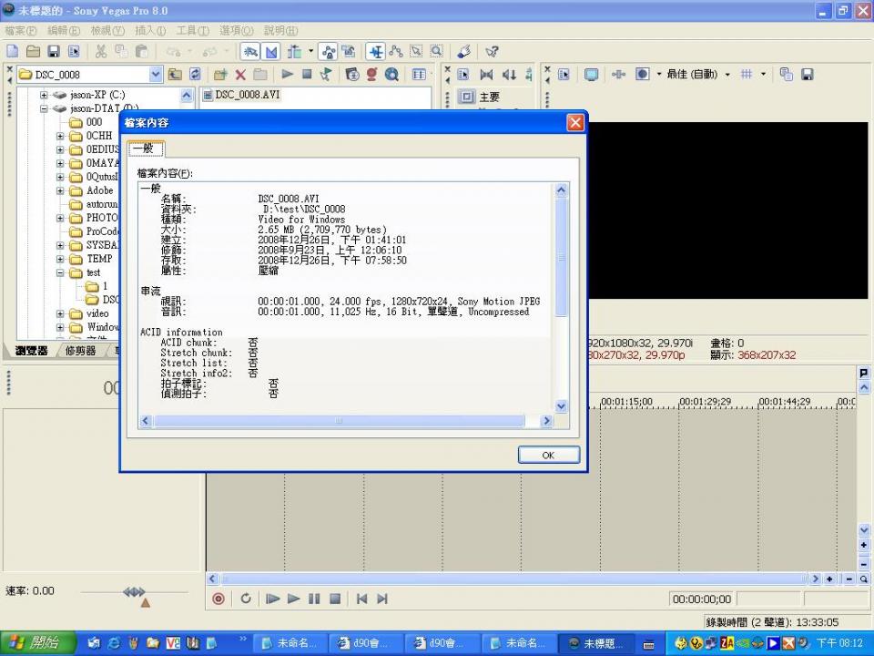The width and height of the screenshot is (874, 656).
Task: Click OK in the 檔案內容 dialog
Action: 548,455
